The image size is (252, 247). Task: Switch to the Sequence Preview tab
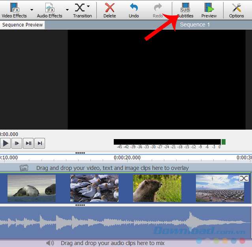[x=23, y=25]
